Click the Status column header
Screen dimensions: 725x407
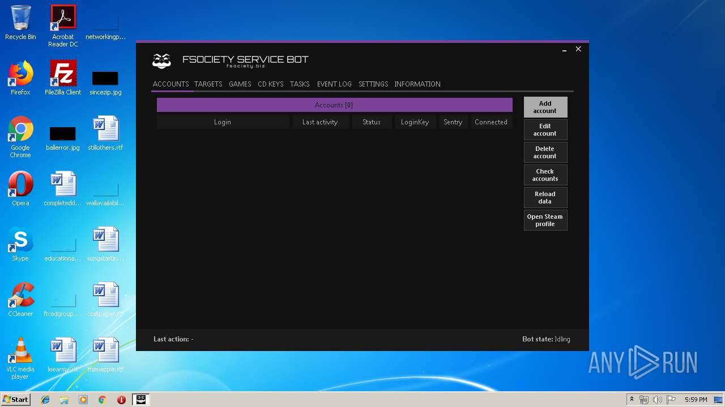click(x=372, y=122)
